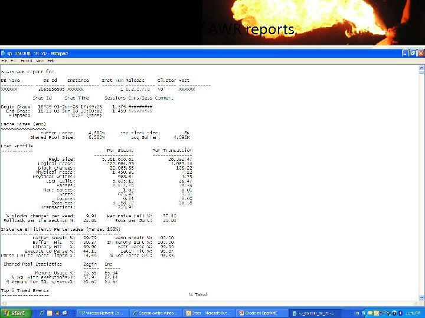Screen dimensions: 425x318
Task: Open the Help menu in Notepad
Action: click(x=51, y=61)
